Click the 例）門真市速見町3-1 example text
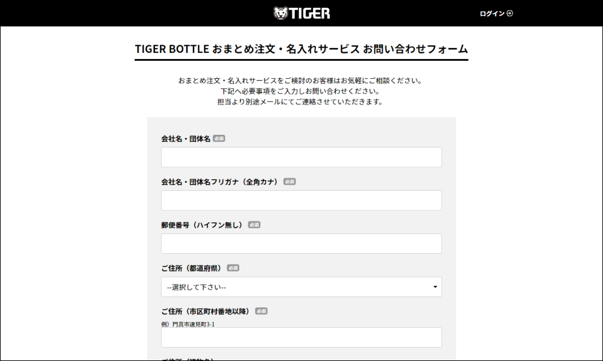The image size is (603, 361). click(x=188, y=324)
